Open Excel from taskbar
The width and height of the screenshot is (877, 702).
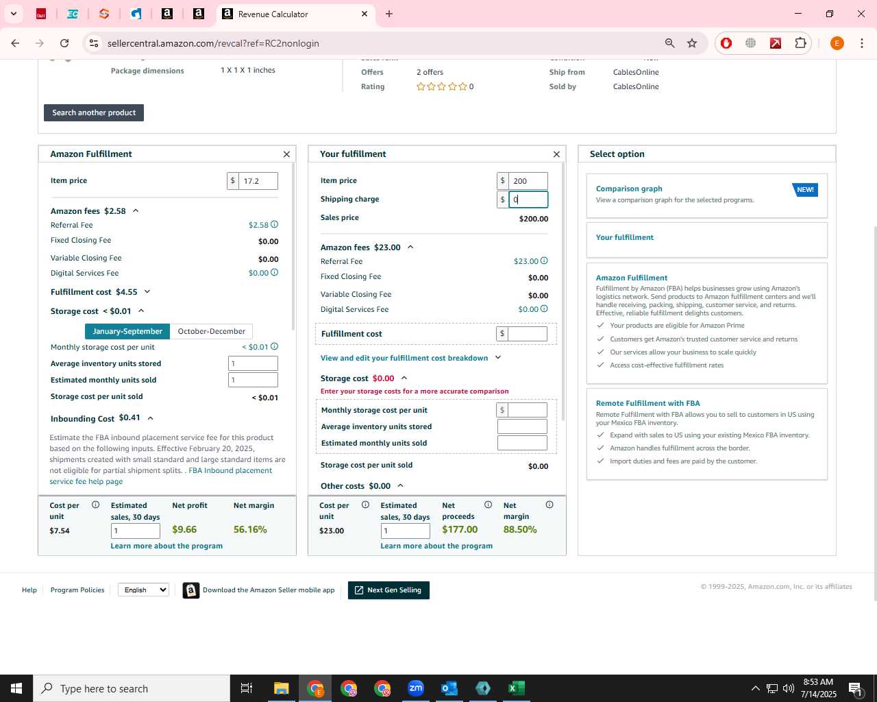point(517,688)
